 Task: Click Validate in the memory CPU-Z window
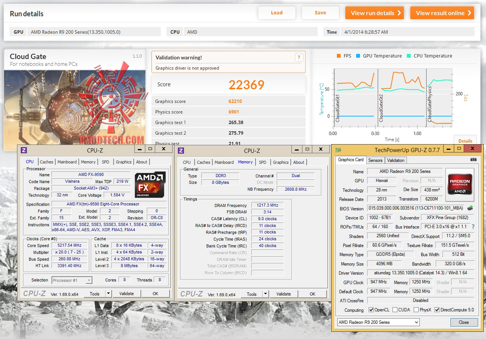click(x=283, y=294)
